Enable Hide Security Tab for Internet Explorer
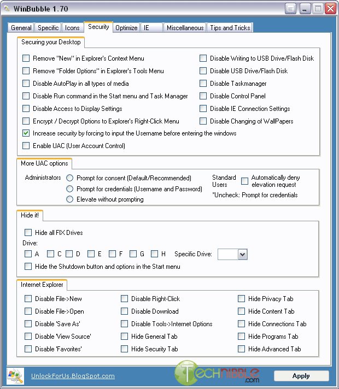 (125, 349)
